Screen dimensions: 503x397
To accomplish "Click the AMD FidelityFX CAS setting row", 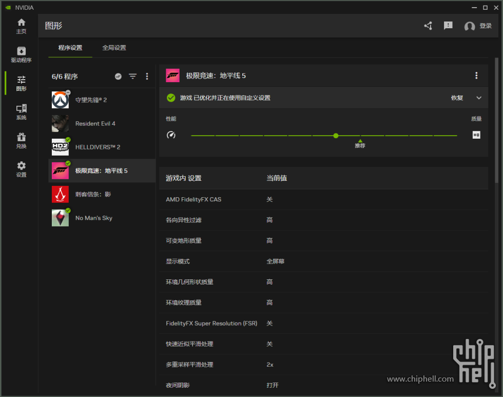I will (323, 199).
